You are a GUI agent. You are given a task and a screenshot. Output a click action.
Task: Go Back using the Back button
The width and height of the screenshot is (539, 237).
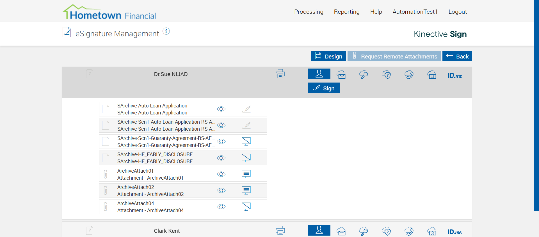[x=457, y=56]
